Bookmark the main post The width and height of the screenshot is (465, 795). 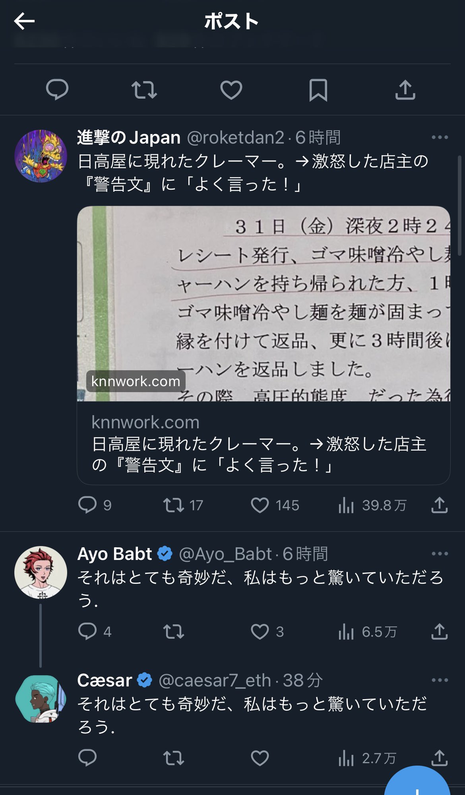pyautogui.click(x=318, y=90)
